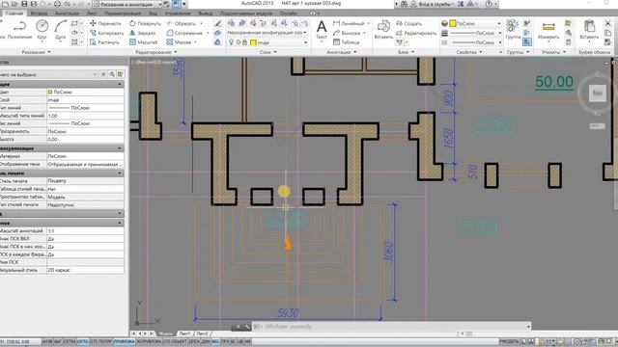Switch to the Параметризация ribbon tab
The image size is (618, 347).
(123, 13)
